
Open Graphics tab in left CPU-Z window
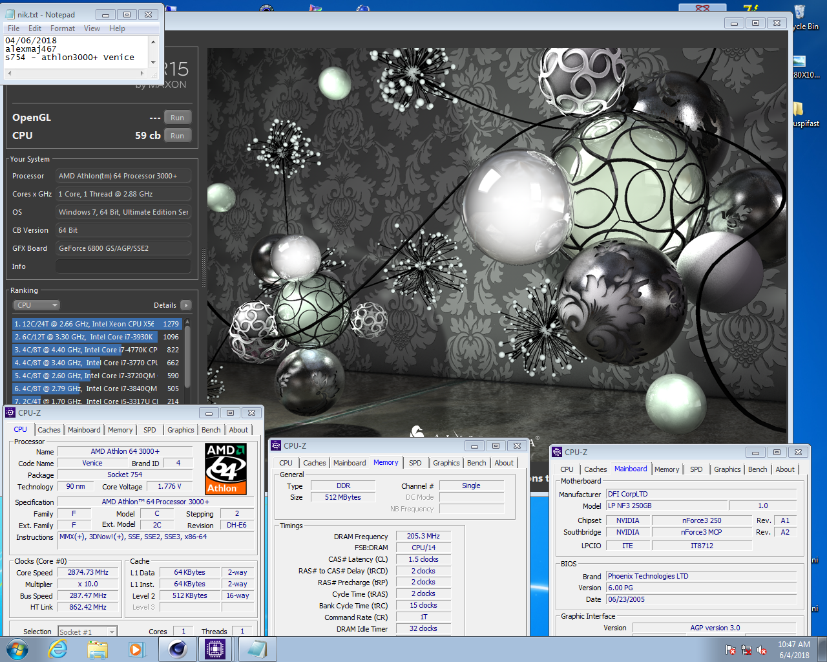(x=181, y=430)
